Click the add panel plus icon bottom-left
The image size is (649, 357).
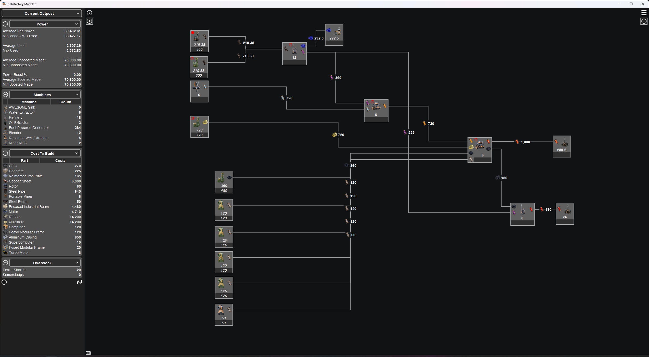coord(4,282)
